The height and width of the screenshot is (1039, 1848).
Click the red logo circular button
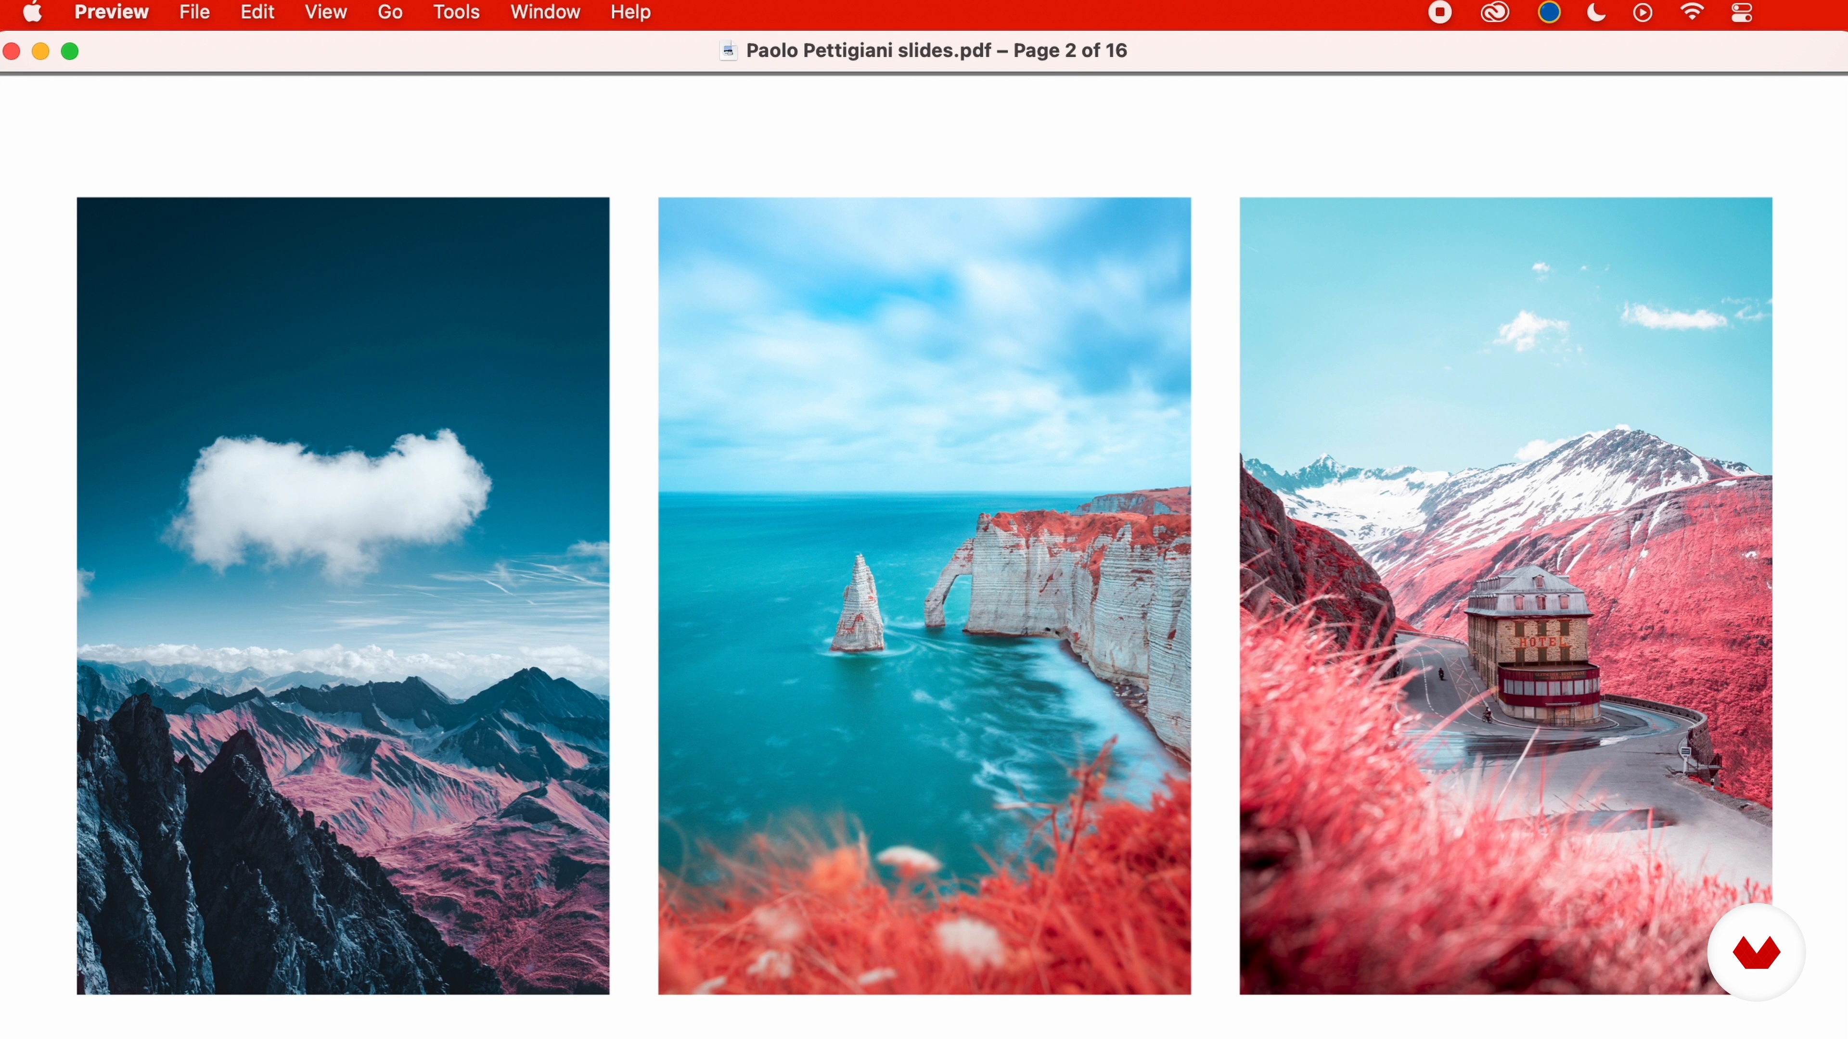pyautogui.click(x=1756, y=952)
